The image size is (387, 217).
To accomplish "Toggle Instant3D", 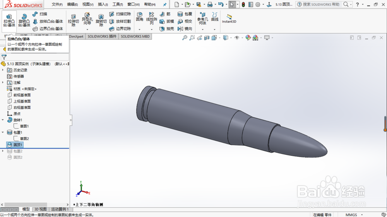I will tap(229, 19).
